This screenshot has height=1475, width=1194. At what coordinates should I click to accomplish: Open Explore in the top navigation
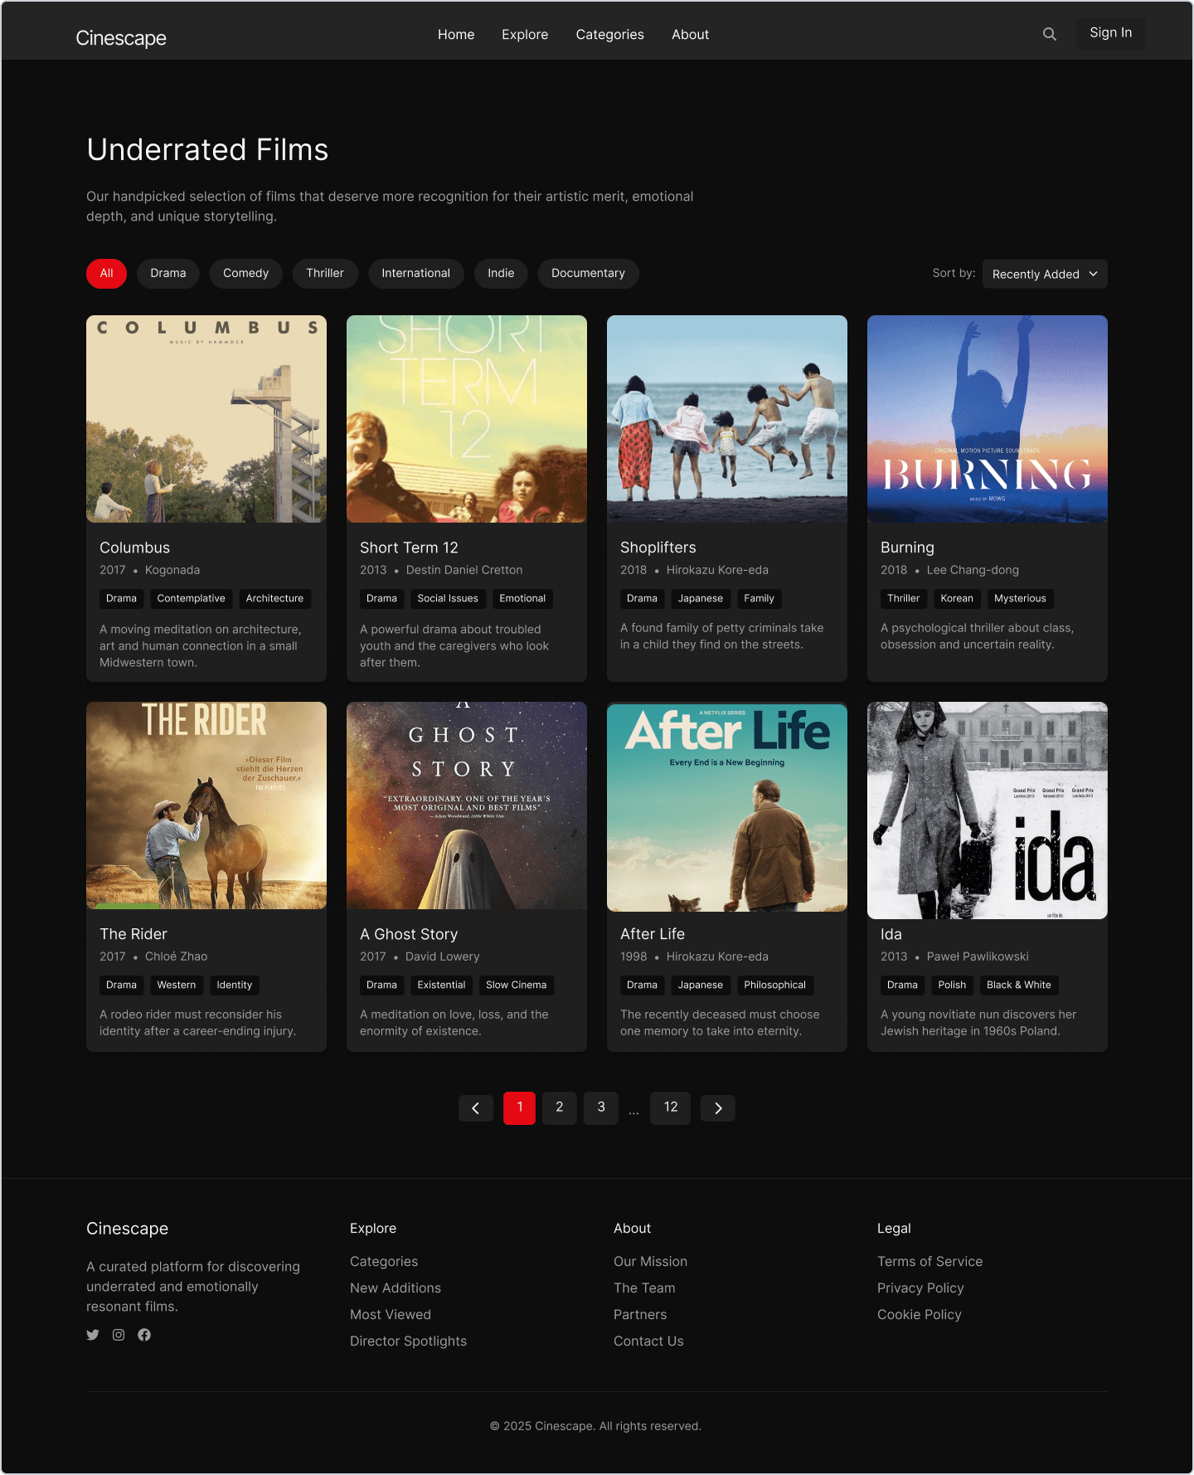[x=525, y=35]
